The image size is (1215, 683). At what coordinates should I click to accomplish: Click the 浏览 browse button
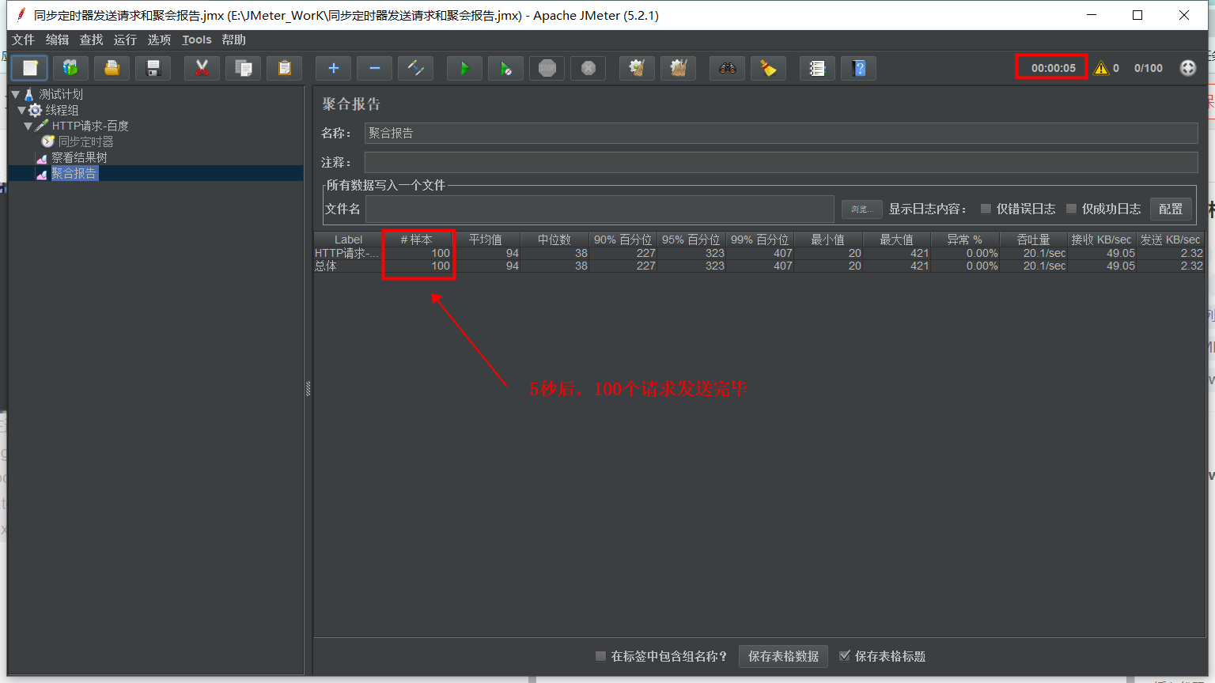[861, 209]
